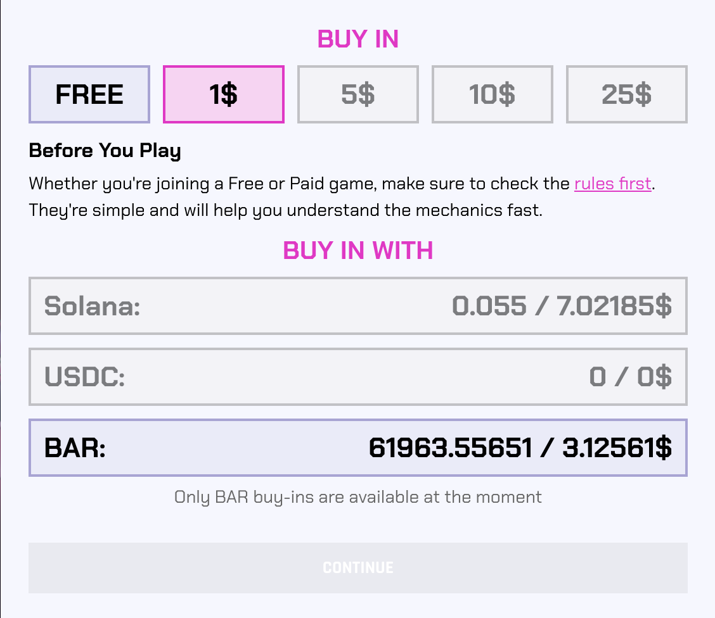The image size is (715, 618).
Task: Click the "BUY IN" heading
Action: pos(358,39)
